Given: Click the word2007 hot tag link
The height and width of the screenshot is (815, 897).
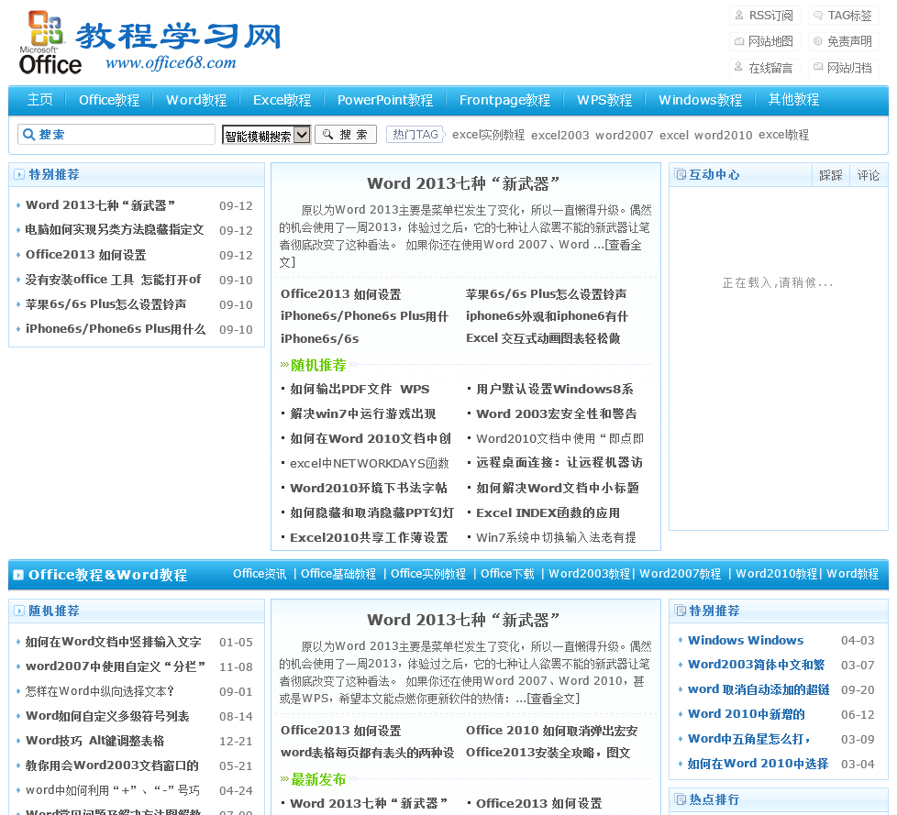Looking at the screenshot, I should (x=625, y=135).
